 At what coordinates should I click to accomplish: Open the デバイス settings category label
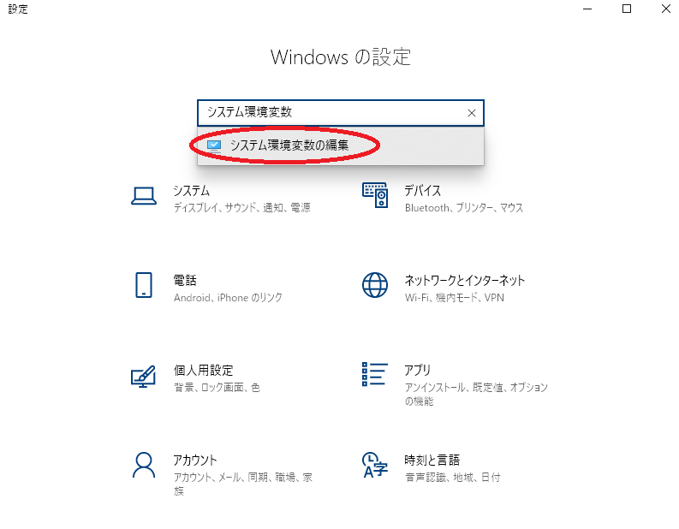click(x=423, y=191)
